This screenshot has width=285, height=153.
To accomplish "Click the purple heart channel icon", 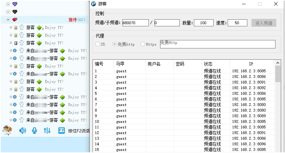I will (x=14, y=4).
